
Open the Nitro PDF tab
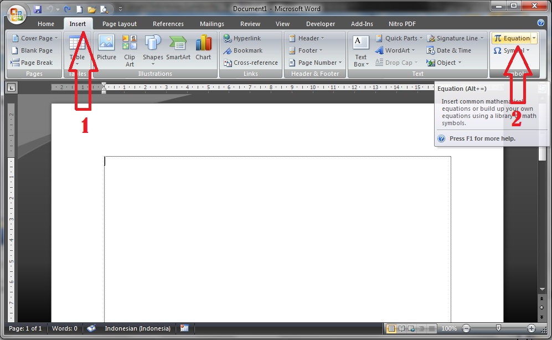pyautogui.click(x=402, y=24)
